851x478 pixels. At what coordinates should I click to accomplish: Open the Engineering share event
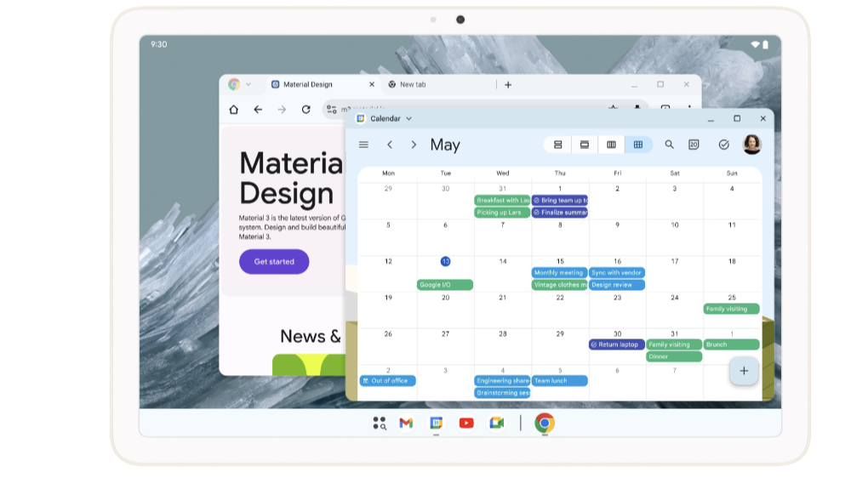tap(502, 381)
